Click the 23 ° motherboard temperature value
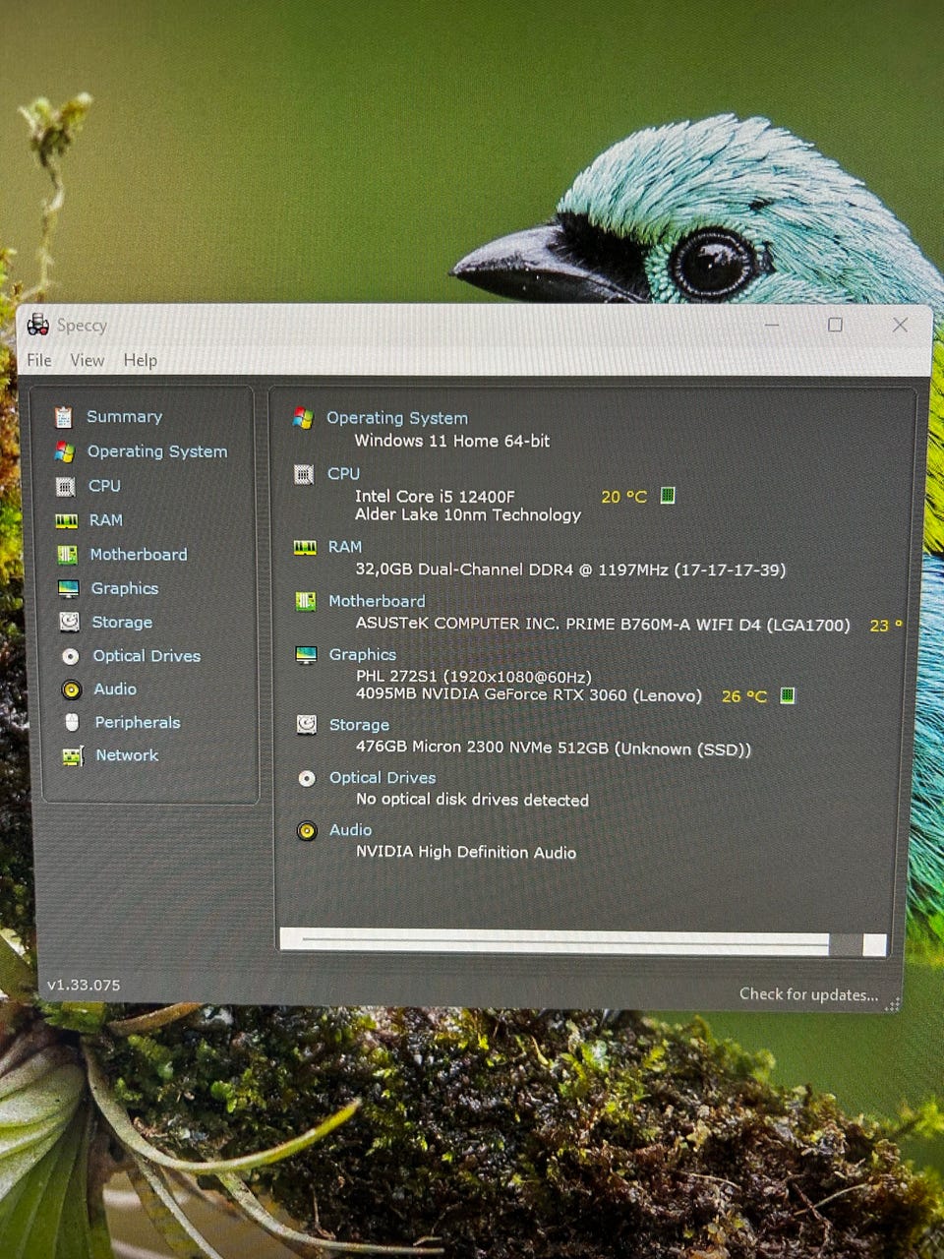The image size is (944, 1259). 886,626
